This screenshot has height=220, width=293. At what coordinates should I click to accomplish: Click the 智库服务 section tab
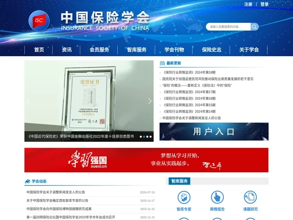[179, 181]
